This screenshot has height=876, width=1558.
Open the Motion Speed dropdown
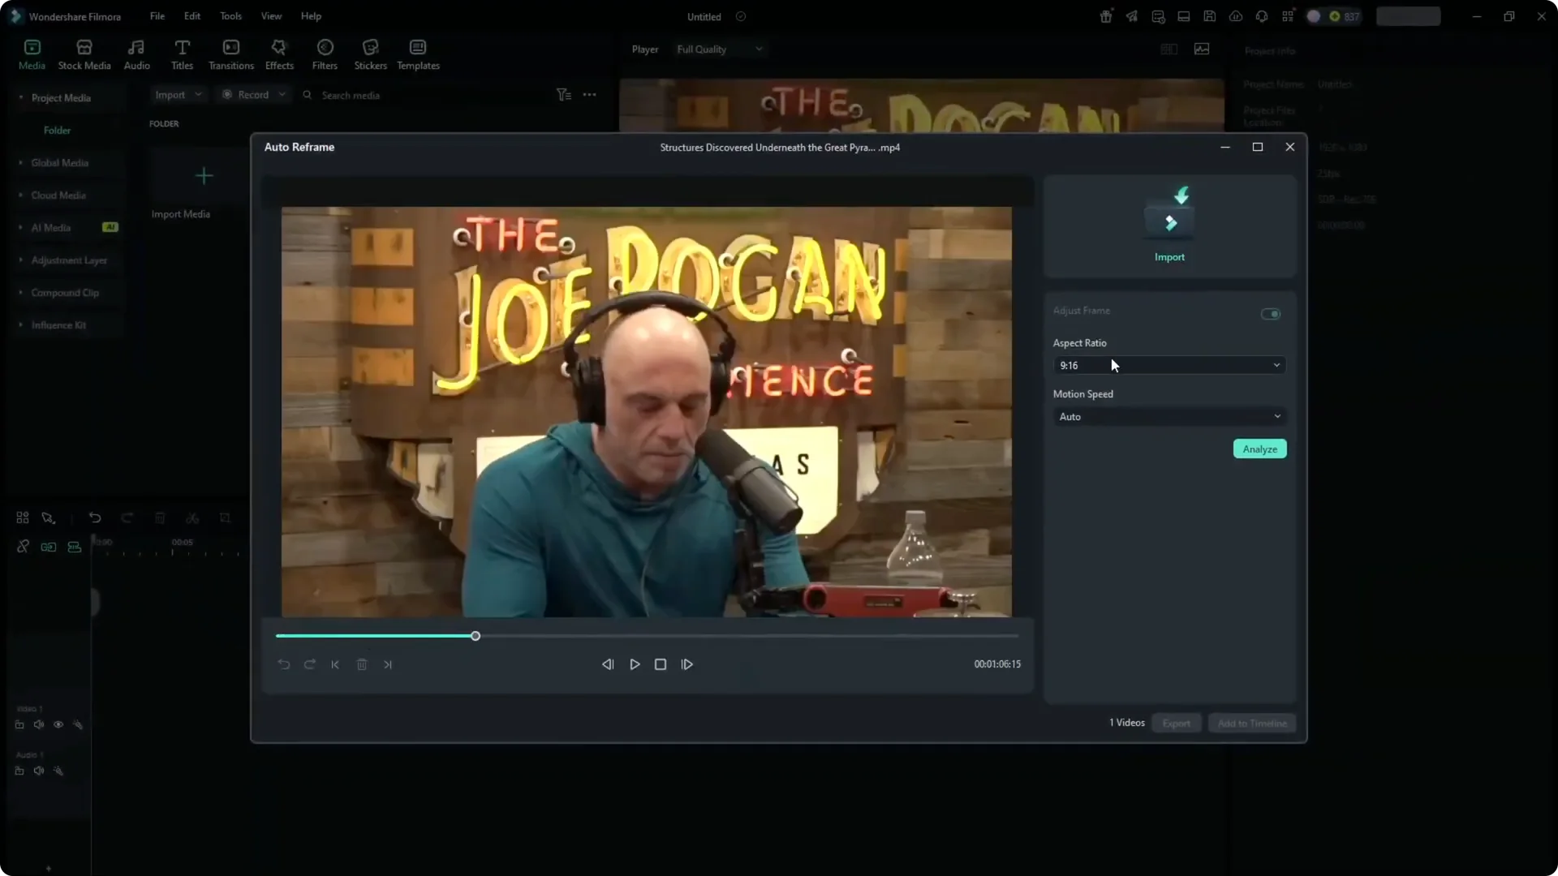(1168, 416)
